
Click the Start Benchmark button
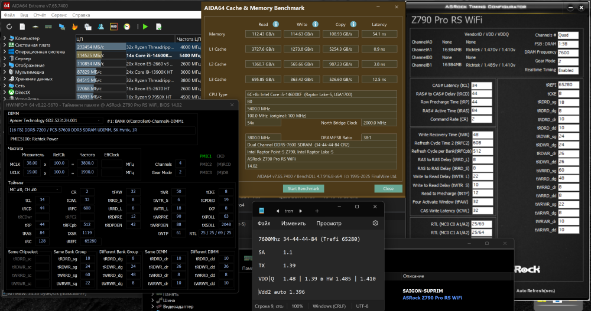[304, 188]
